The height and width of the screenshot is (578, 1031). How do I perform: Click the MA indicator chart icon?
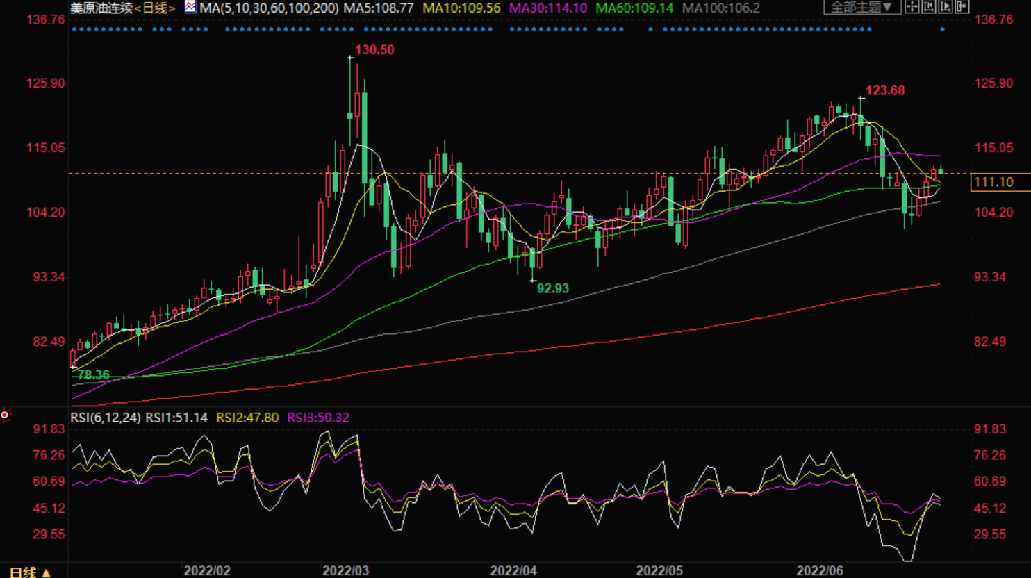[190, 8]
